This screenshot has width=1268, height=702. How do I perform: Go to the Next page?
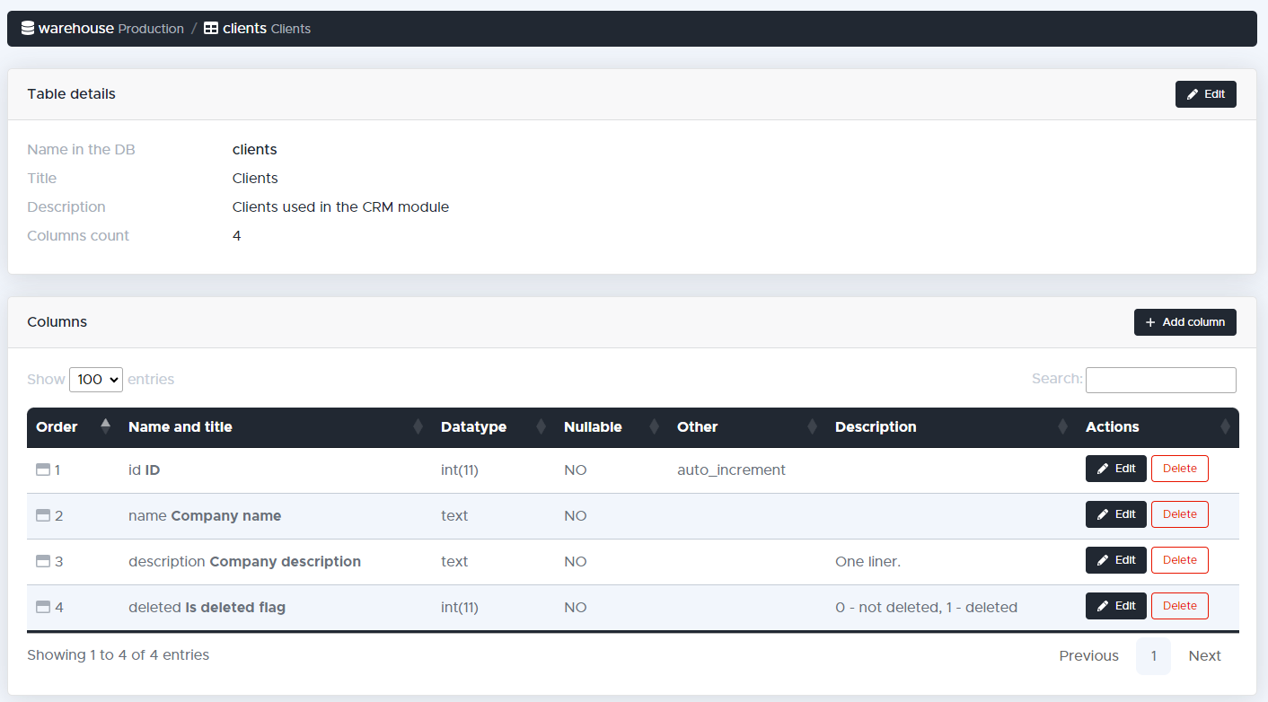coord(1204,656)
